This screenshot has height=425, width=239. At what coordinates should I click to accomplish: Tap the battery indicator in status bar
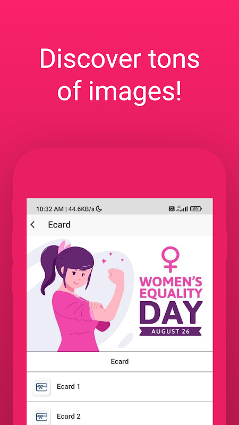tap(196, 209)
